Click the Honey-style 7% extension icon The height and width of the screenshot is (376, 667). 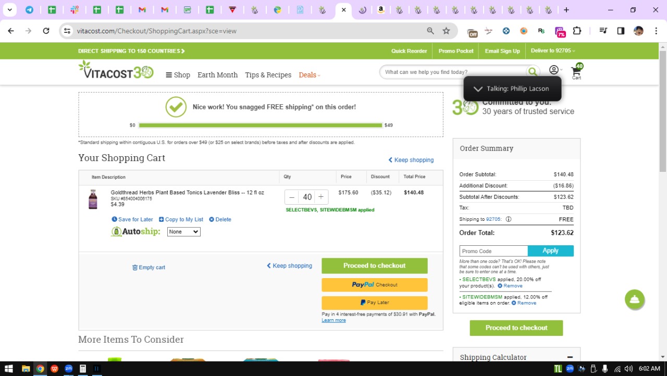[x=560, y=32]
